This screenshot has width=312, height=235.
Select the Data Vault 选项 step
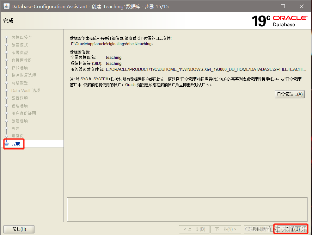(x=26, y=90)
